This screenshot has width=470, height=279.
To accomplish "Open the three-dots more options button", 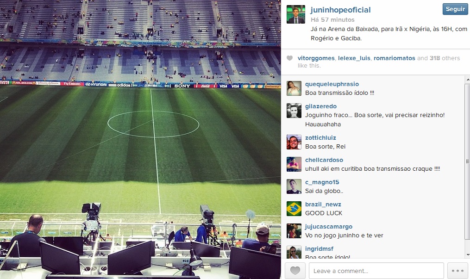I will [x=457, y=271].
